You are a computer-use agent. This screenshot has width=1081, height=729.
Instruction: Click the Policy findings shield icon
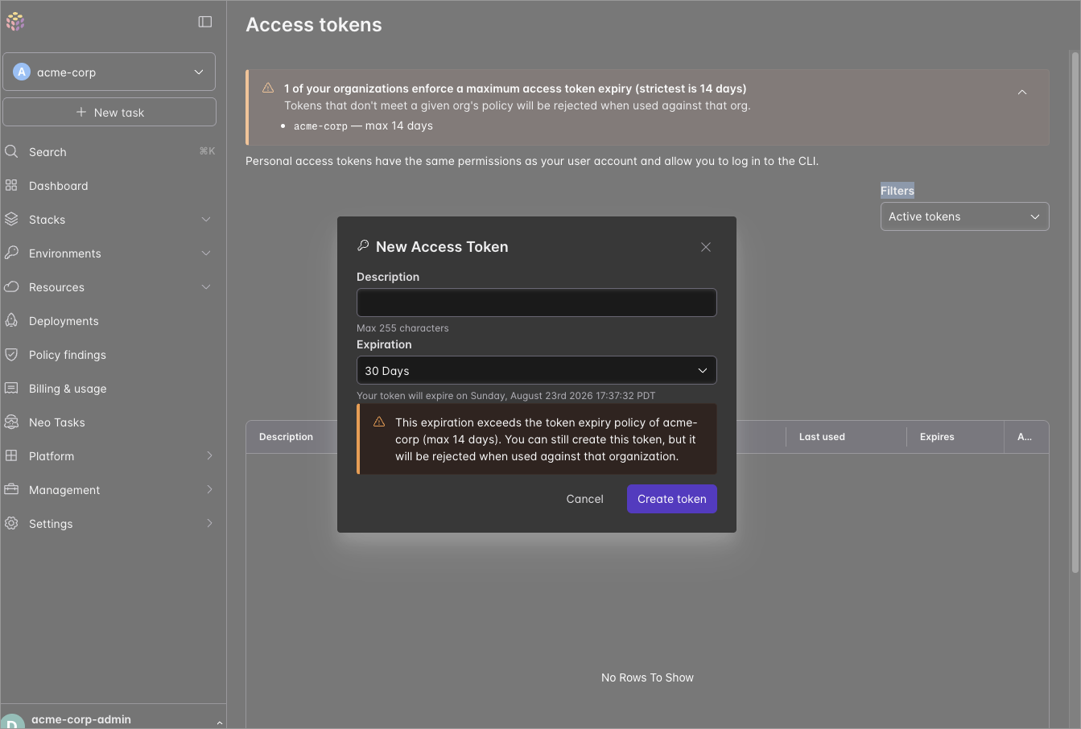(11, 354)
